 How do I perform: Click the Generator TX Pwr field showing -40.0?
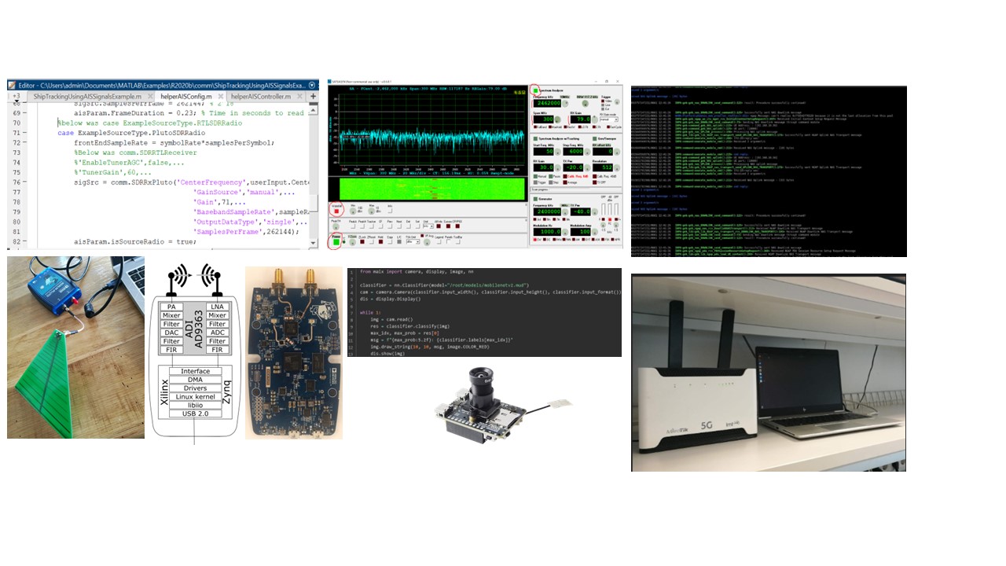click(581, 211)
